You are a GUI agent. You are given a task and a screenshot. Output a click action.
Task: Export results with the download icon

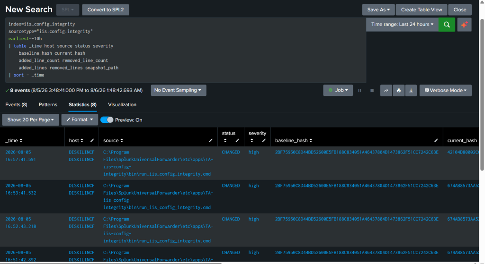[x=411, y=90]
